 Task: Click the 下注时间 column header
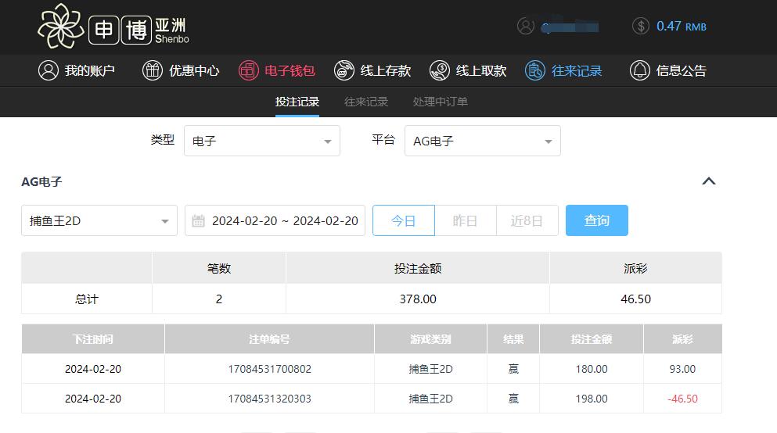92,339
